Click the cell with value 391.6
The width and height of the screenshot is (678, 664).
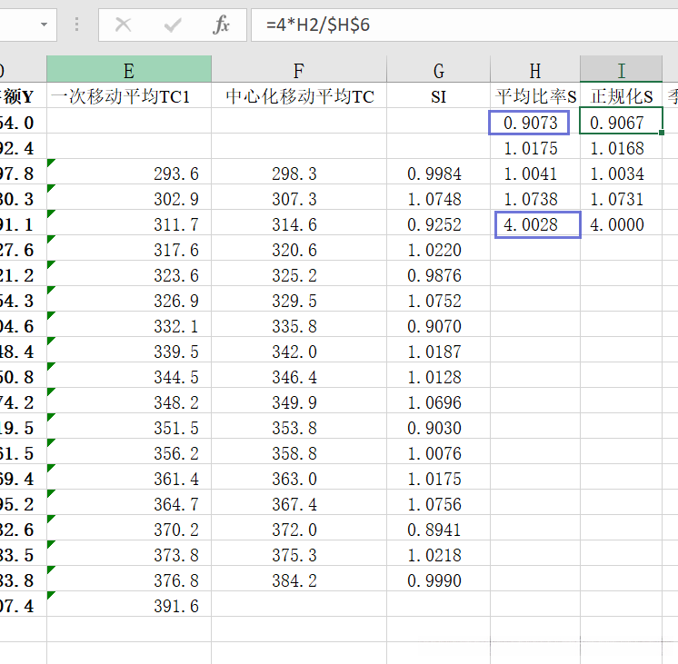[129, 606]
